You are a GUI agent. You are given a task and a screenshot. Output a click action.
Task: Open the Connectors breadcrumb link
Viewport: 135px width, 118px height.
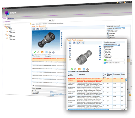pos(39,24)
